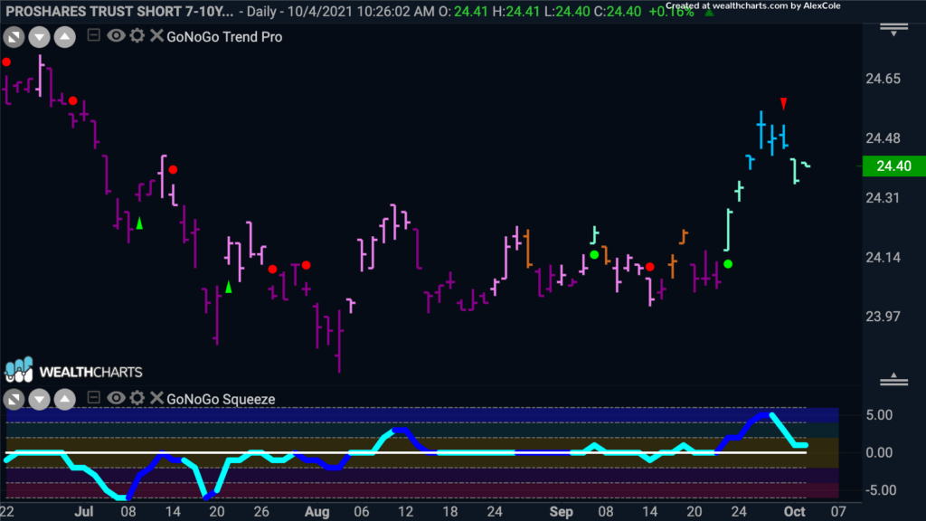This screenshot has height=521, width=926.
Task: Click the green up-triangle marker near Jul 20
Action: [x=229, y=287]
